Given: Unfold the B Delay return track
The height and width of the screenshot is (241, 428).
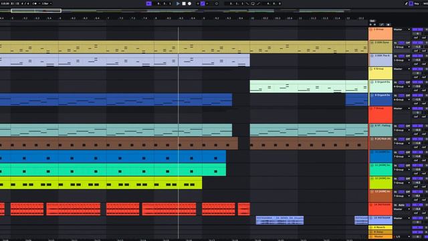Looking at the screenshot, I should 371,232.
